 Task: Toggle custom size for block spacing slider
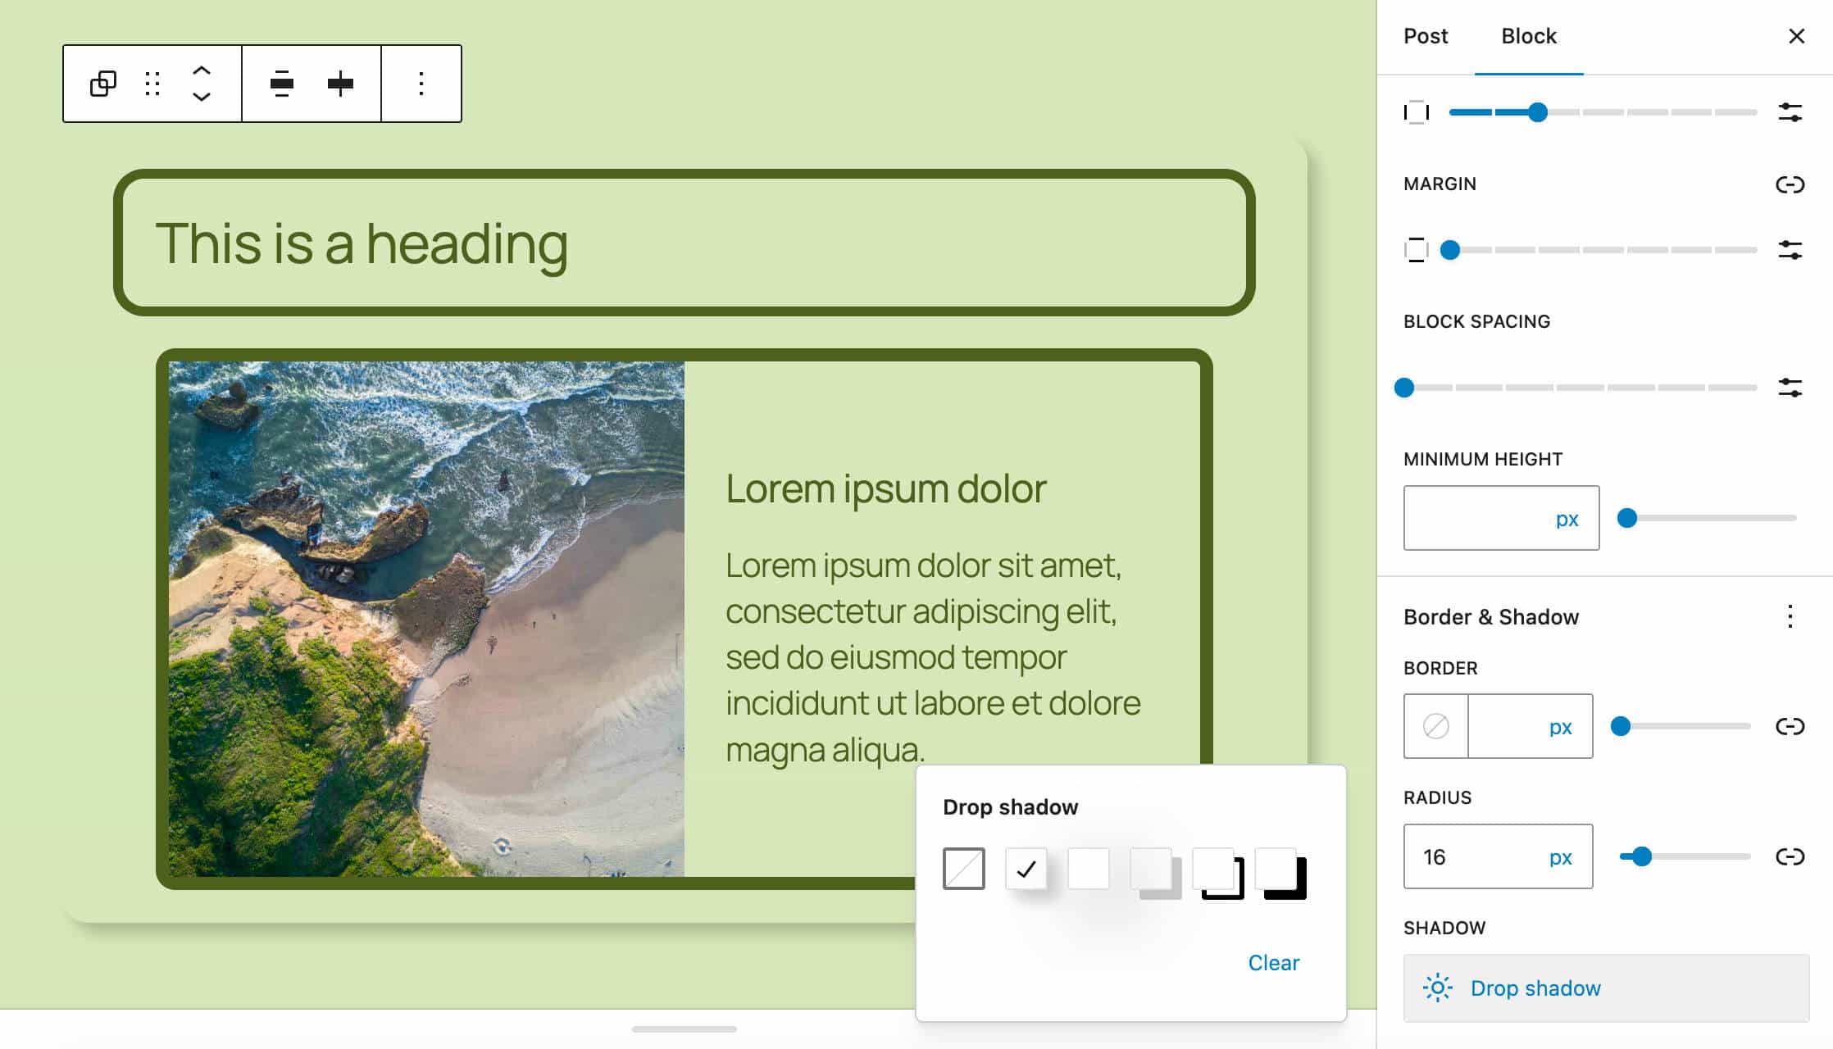point(1790,388)
